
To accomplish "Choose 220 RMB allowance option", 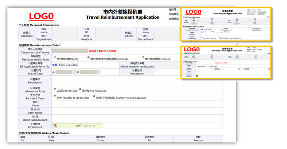I will [x=55, y=89].
